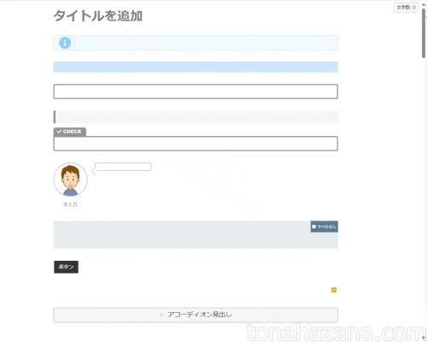427x342 pixels.
Task: Select the boy avatar in the speech balloon
Action: coord(70,180)
